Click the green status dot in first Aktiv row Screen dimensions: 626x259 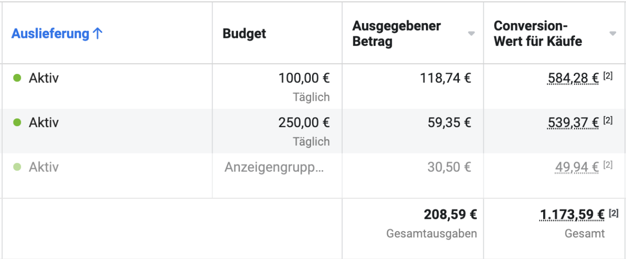coord(17,78)
